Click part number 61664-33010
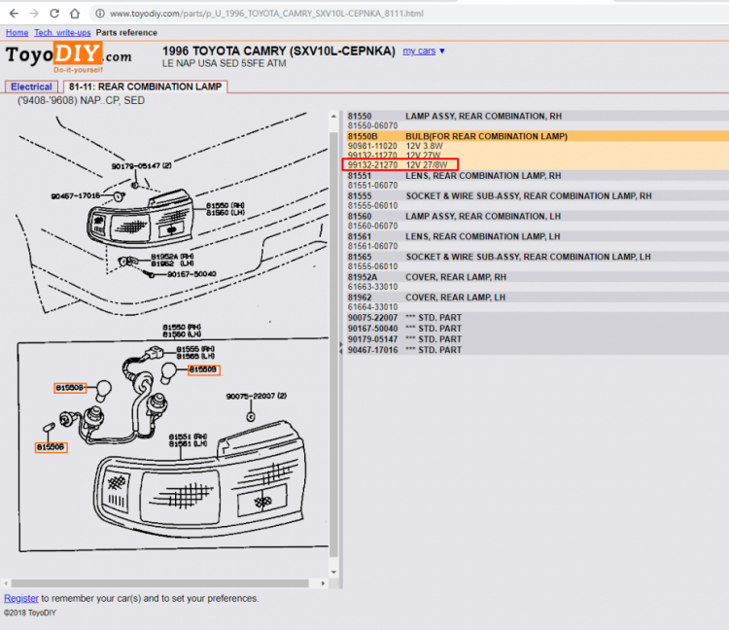The height and width of the screenshot is (630, 729). 372,307
